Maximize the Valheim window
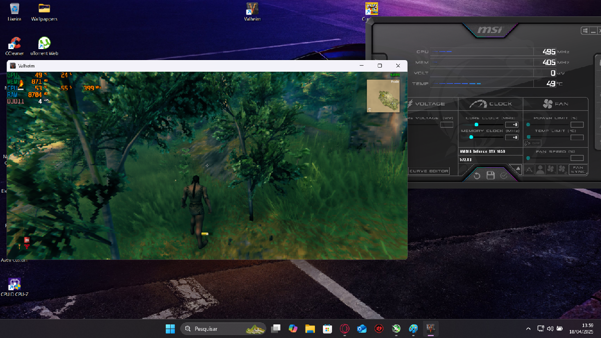Image resolution: width=601 pixels, height=338 pixels. (x=380, y=66)
